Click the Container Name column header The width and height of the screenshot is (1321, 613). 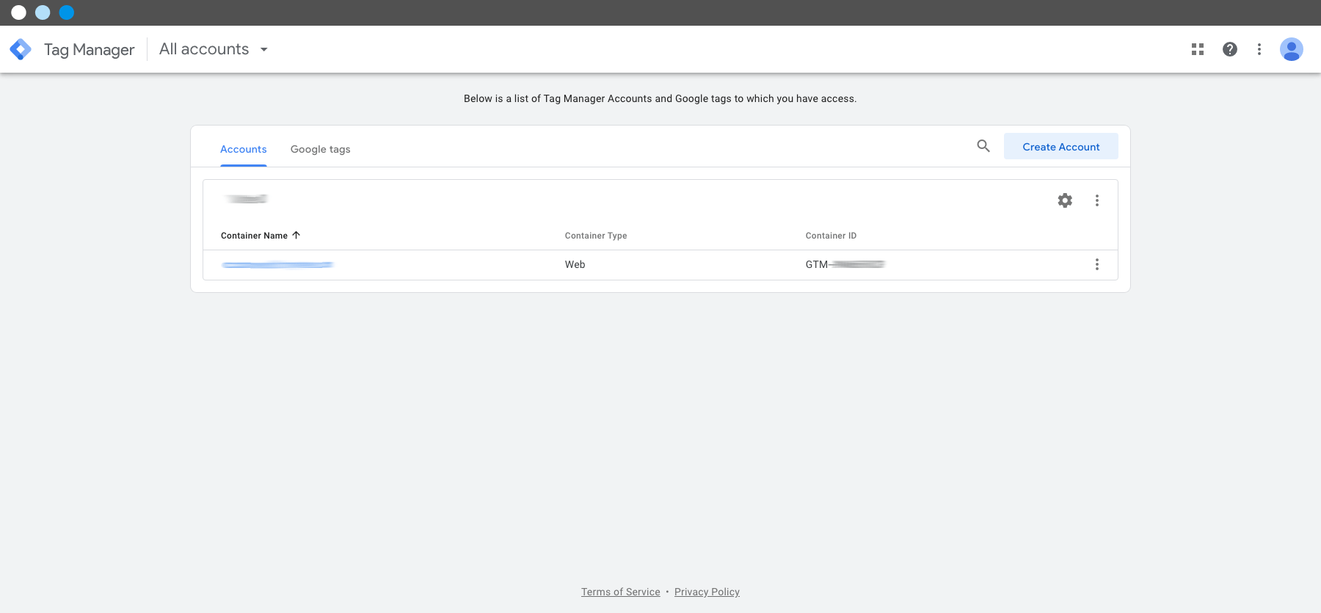pos(254,236)
